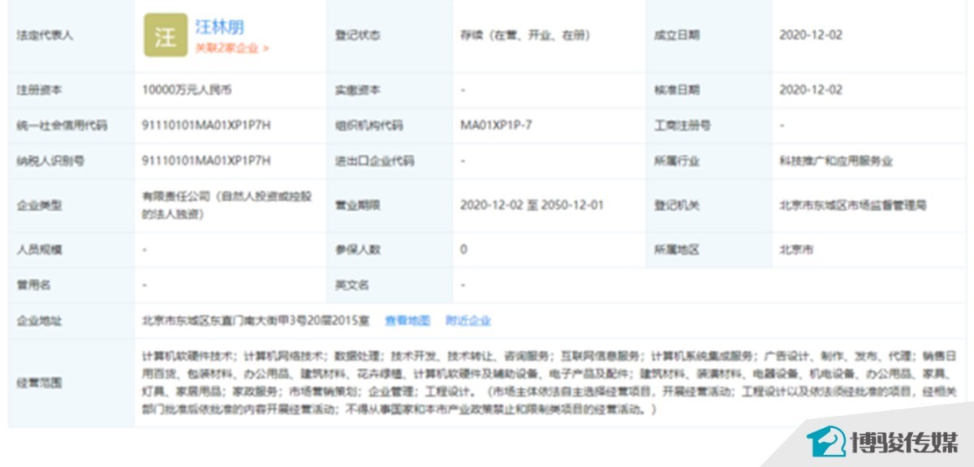Click the yellow 汪 avatar icon
The width and height of the screenshot is (974, 467).
pos(165,36)
